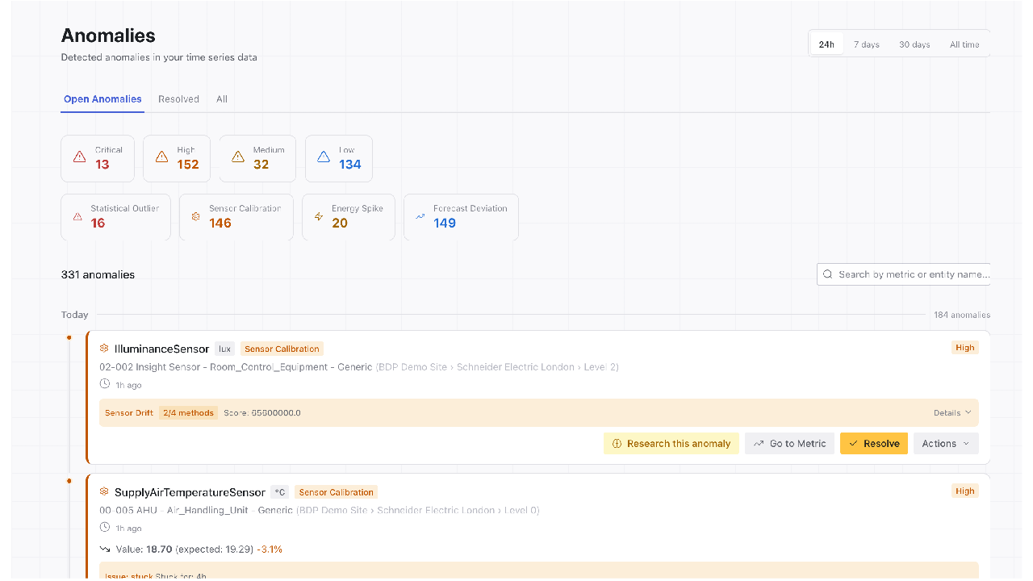1033x581 pixels.
Task: Click the IlluminanceSensor calibration icon
Action: (104, 349)
